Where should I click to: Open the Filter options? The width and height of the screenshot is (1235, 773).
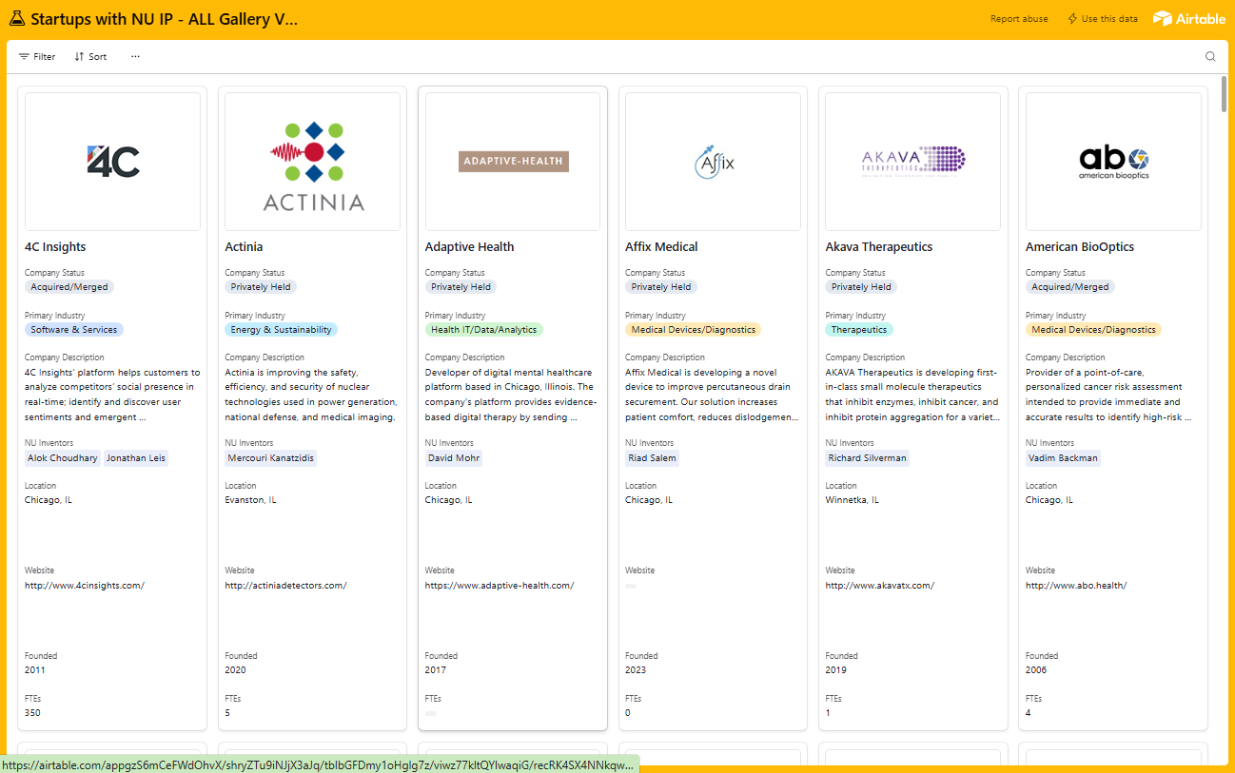37,57
